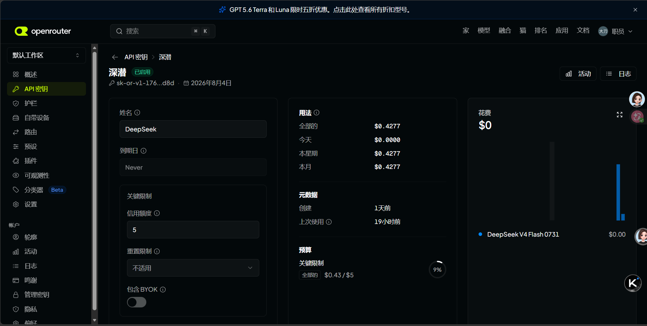The image size is (647, 326).
Task: Click the 活动 button at top right
Action: coord(578,74)
